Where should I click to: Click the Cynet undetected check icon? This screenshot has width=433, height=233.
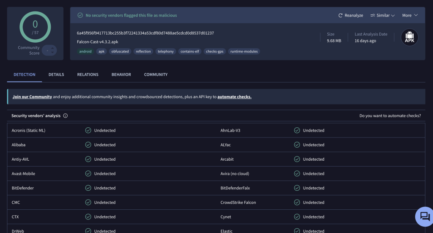(297, 217)
